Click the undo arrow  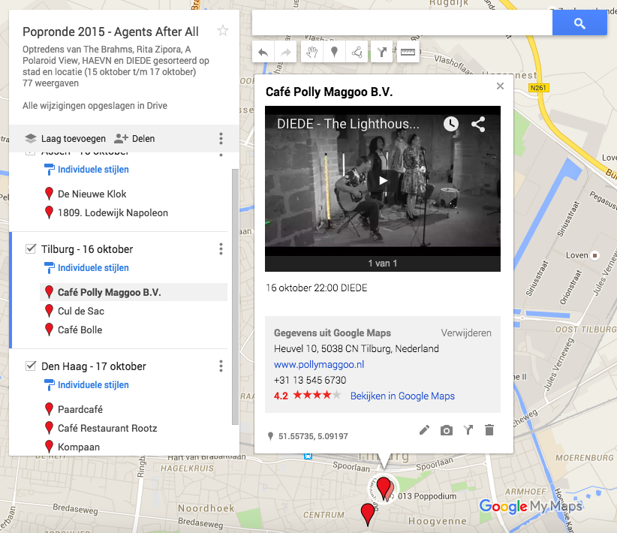coord(263,52)
